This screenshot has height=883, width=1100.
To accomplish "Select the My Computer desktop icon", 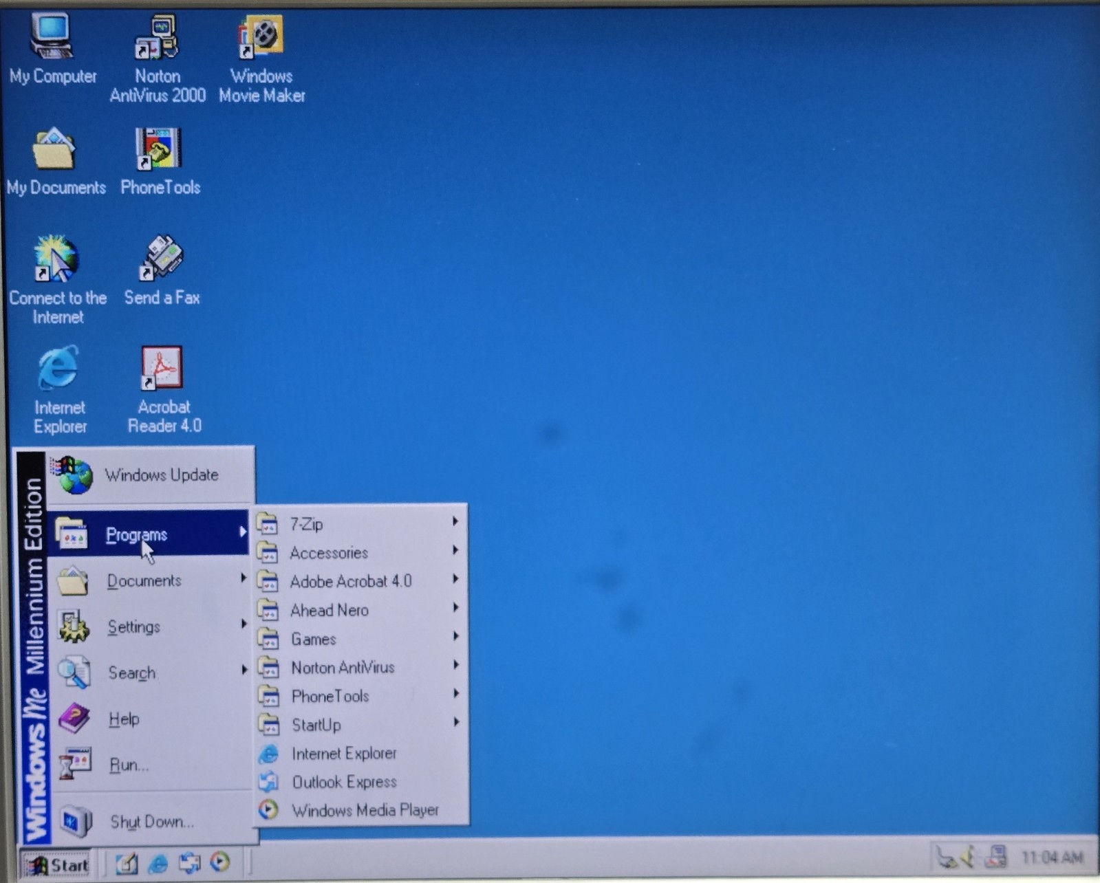I will [x=53, y=50].
